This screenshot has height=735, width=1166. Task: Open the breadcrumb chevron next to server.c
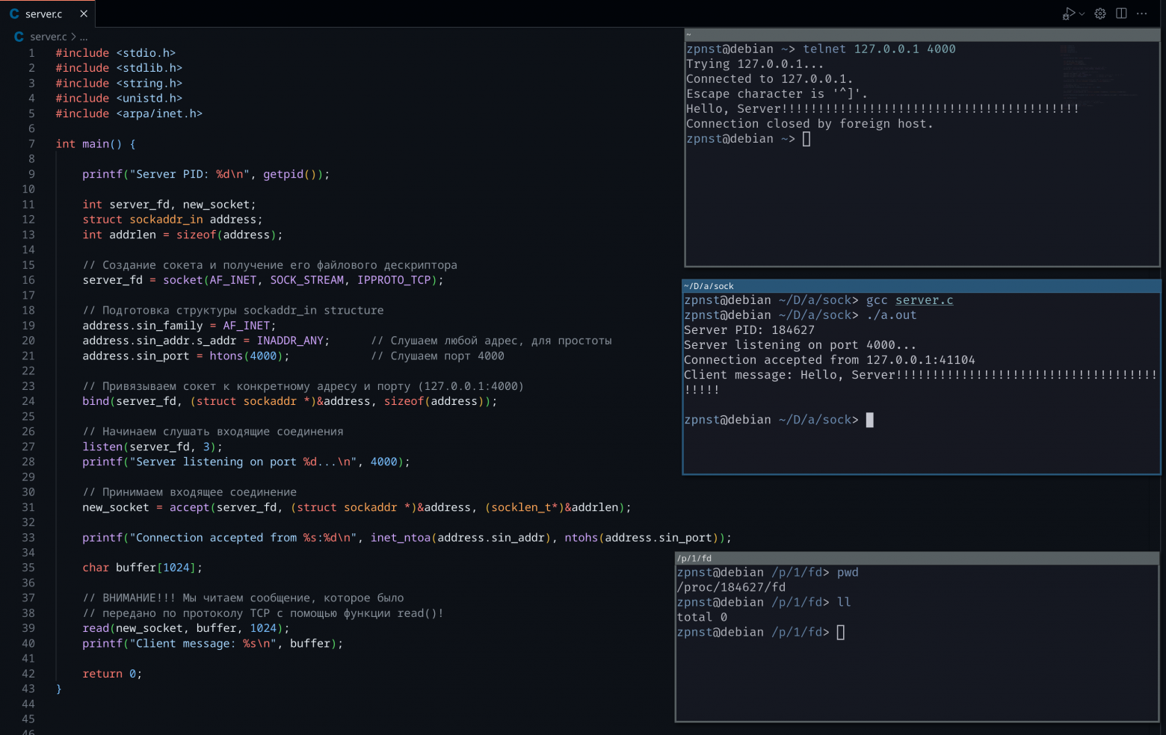(73, 36)
